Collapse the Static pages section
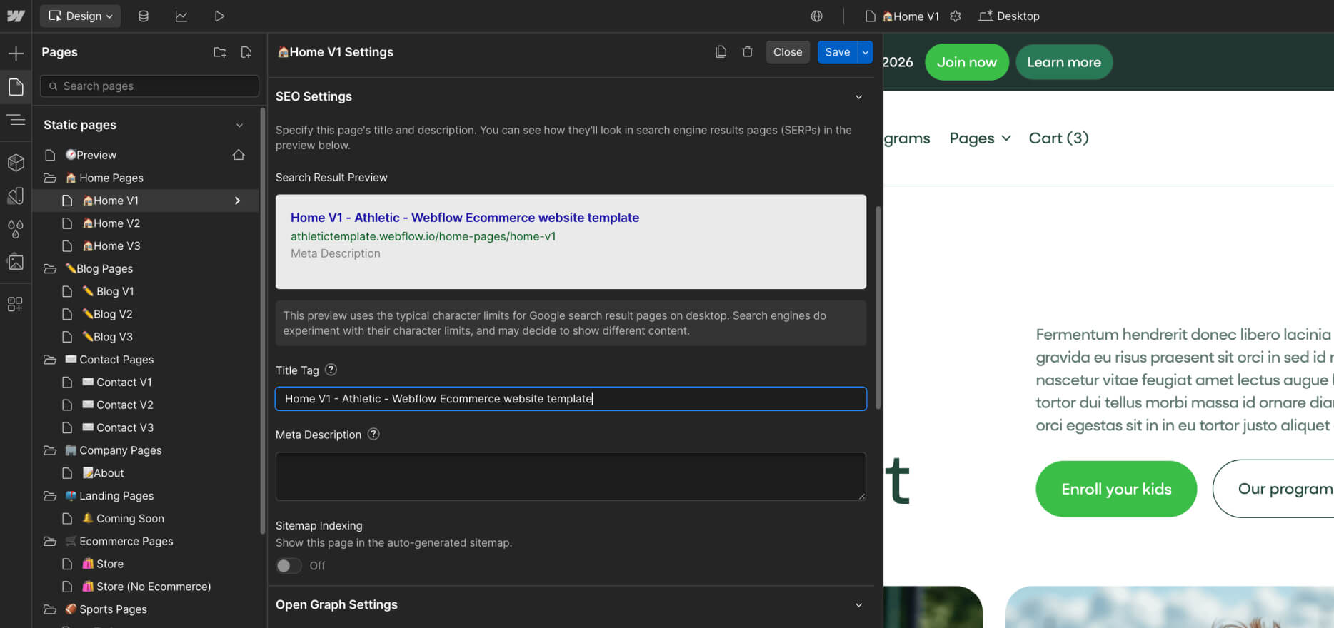Image resolution: width=1334 pixels, height=628 pixels. [x=239, y=125]
